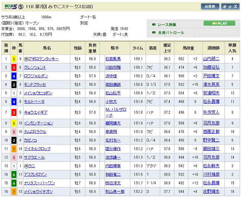Click the 馬名 column header
This screenshot has height=197, width=241.
coord(47,48)
